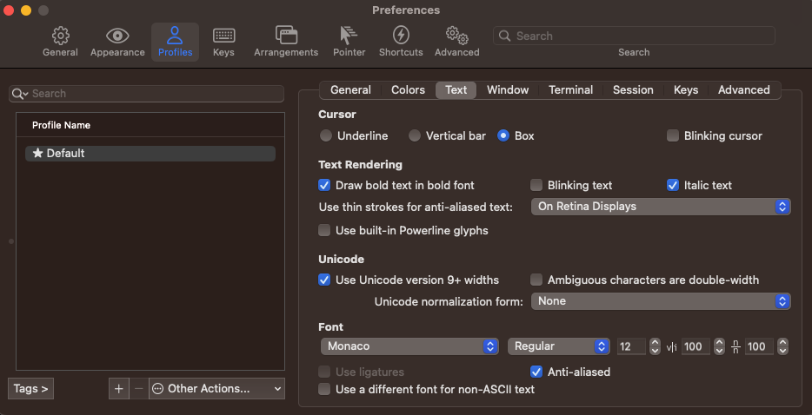Switch to the Terminal profile tab

[570, 90]
